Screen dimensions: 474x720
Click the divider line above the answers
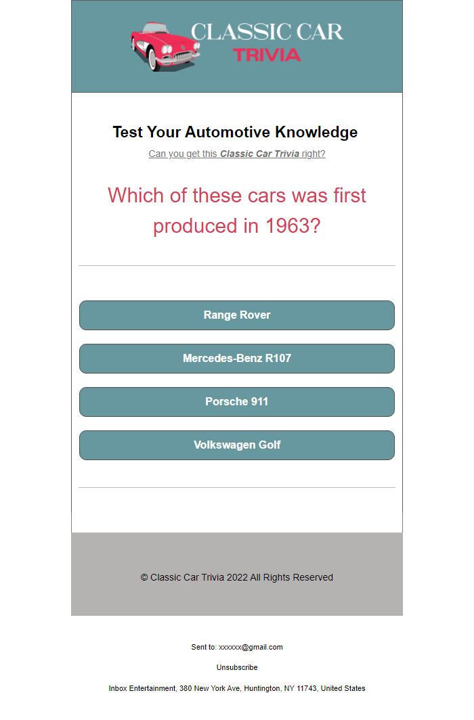(x=237, y=265)
